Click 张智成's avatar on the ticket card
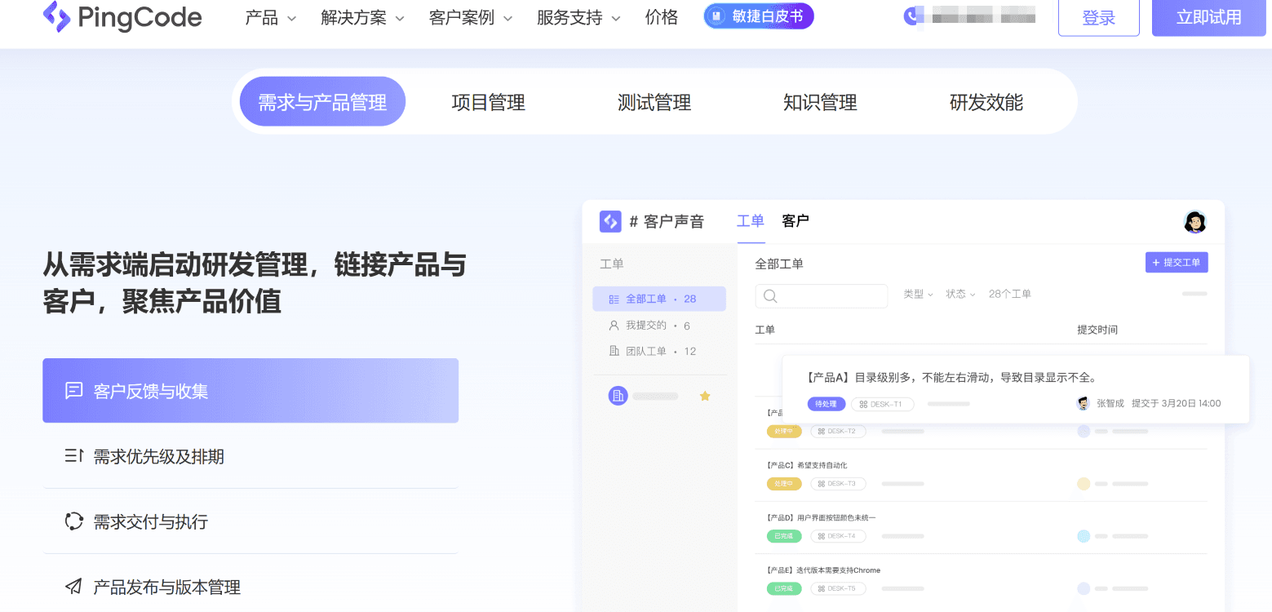The width and height of the screenshot is (1272, 612). 1083,403
